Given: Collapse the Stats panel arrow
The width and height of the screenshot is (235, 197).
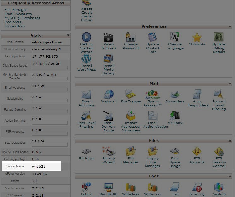Looking at the screenshot, I should tap(68, 36).
